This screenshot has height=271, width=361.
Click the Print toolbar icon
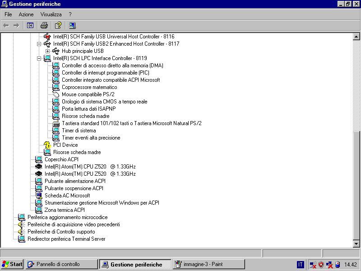[x=44, y=25]
